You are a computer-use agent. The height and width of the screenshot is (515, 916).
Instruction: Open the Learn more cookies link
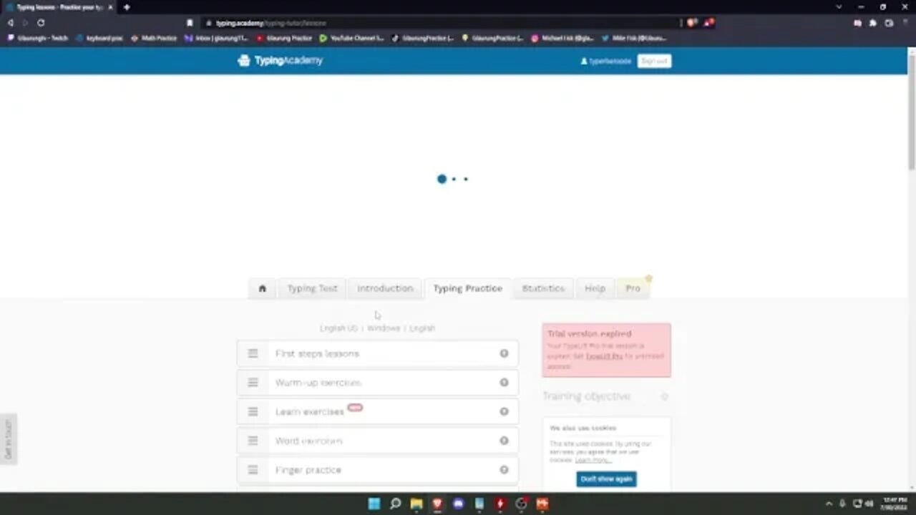(x=593, y=460)
